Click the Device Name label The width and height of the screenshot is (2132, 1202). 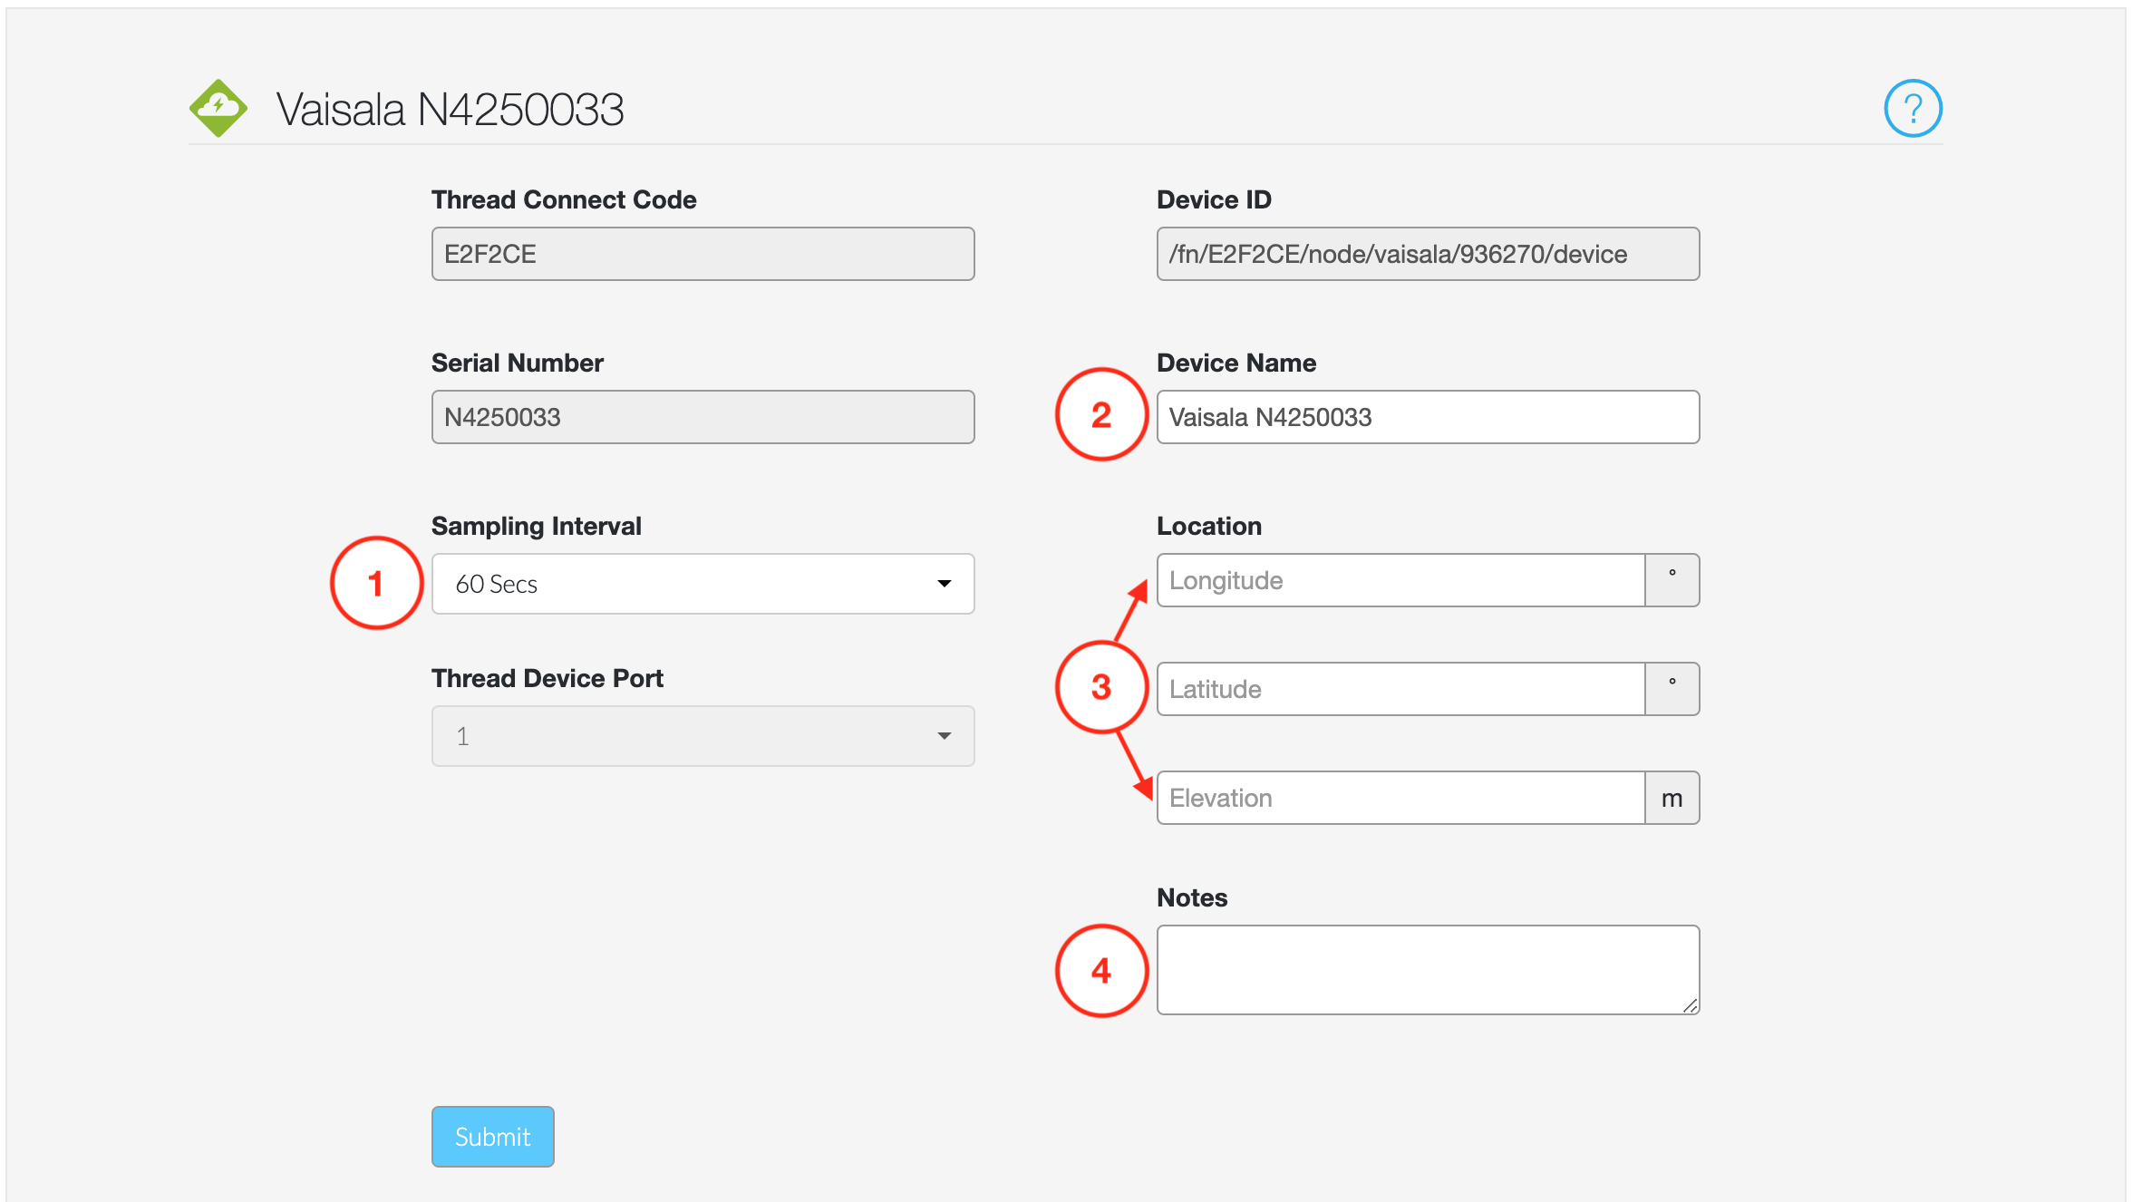click(1236, 363)
